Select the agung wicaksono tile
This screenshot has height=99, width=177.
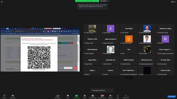[111, 39]
